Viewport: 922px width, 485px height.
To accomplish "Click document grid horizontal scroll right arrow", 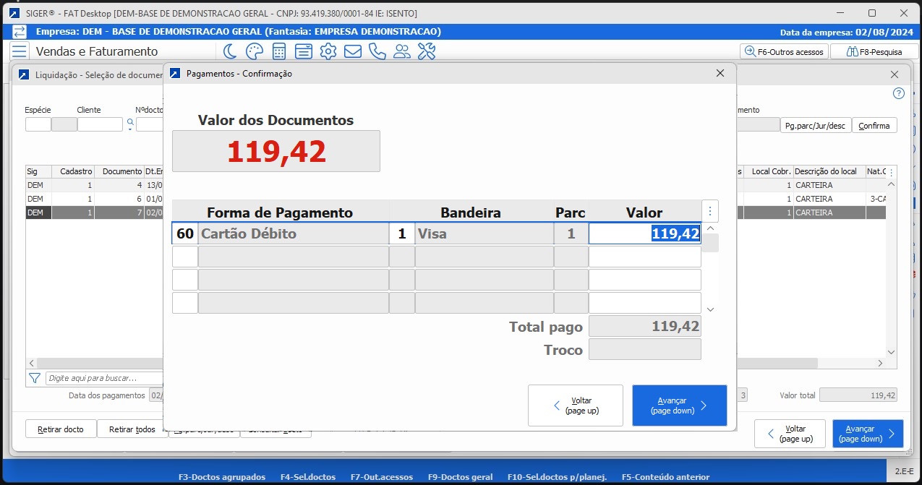I will tap(880, 363).
